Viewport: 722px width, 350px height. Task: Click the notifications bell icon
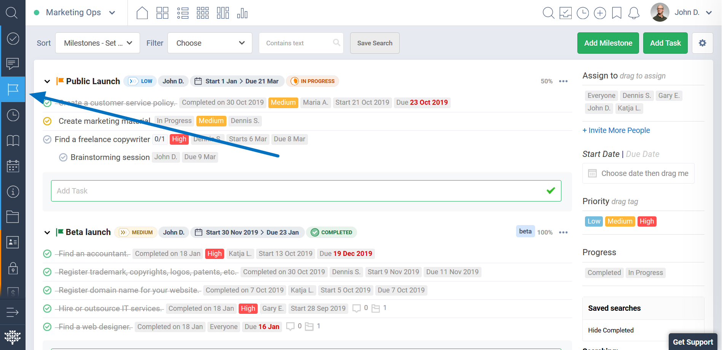click(x=633, y=13)
